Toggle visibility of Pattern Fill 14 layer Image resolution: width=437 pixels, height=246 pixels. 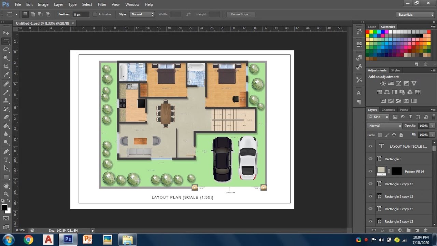coord(370,171)
